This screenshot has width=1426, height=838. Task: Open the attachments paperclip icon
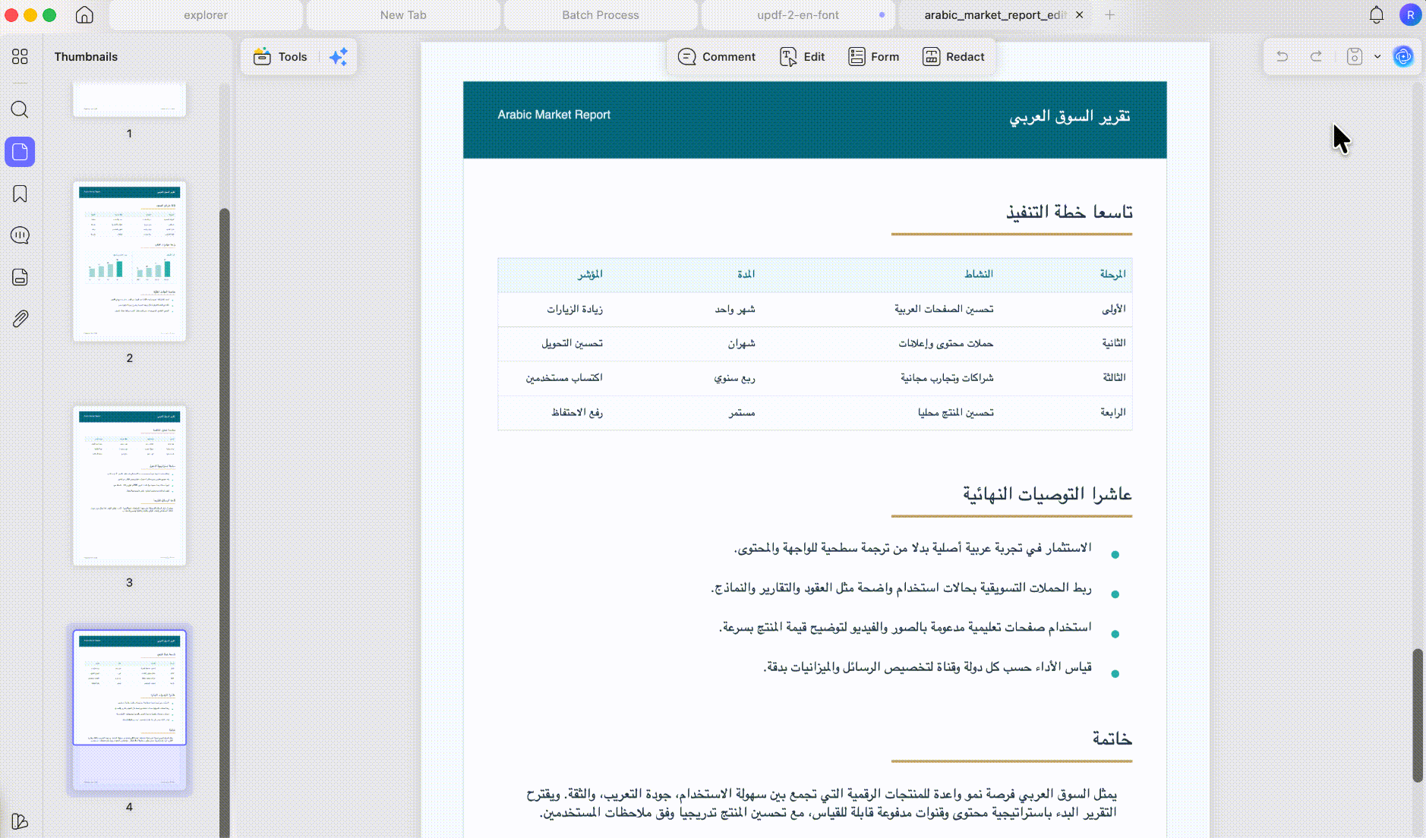coord(20,319)
